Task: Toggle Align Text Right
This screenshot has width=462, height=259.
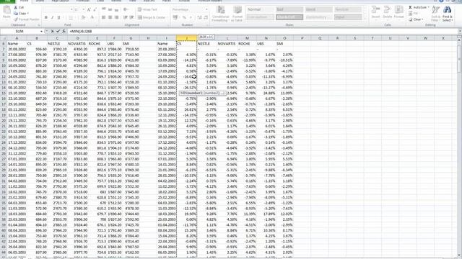Action: click(x=117, y=17)
